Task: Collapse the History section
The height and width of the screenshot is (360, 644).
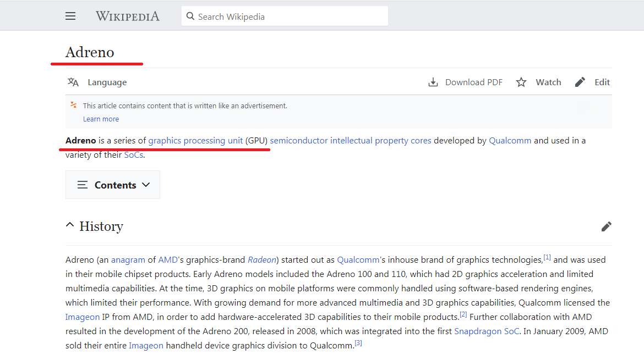Action: [x=70, y=225]
